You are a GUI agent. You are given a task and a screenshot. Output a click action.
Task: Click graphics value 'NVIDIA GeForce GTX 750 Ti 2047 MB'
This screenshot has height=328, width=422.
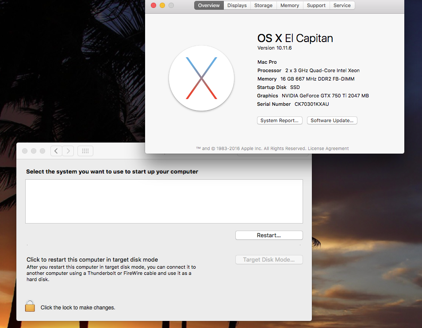click(326, 96)
